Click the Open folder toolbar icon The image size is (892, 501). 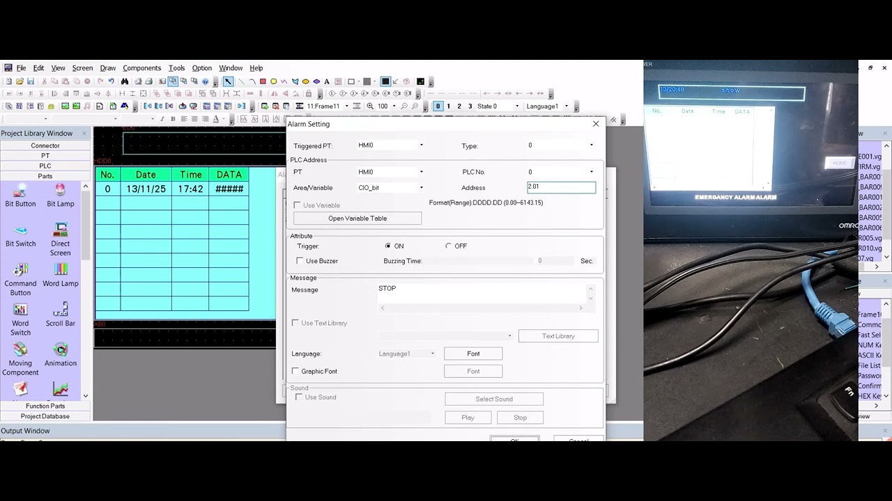[20, 81]
